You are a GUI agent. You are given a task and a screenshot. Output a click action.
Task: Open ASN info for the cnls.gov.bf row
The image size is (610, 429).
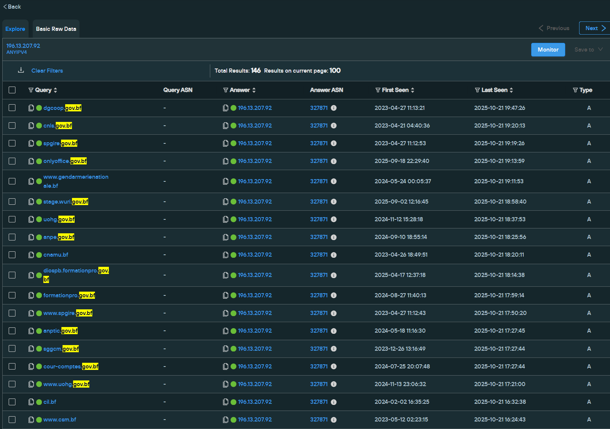click(334, 125)
